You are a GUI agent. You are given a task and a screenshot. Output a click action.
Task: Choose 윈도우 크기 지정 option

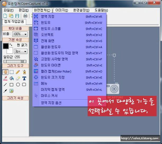click(x=69, y=77)
